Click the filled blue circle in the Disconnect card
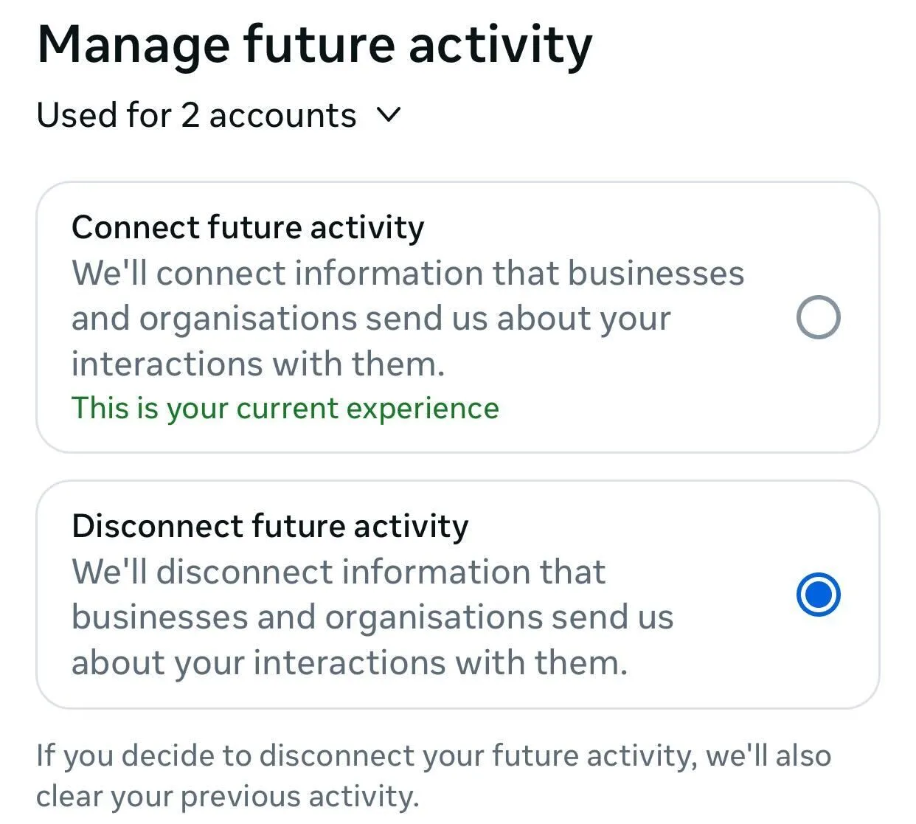Screen dimensions: 916x824 pos(818,595)
